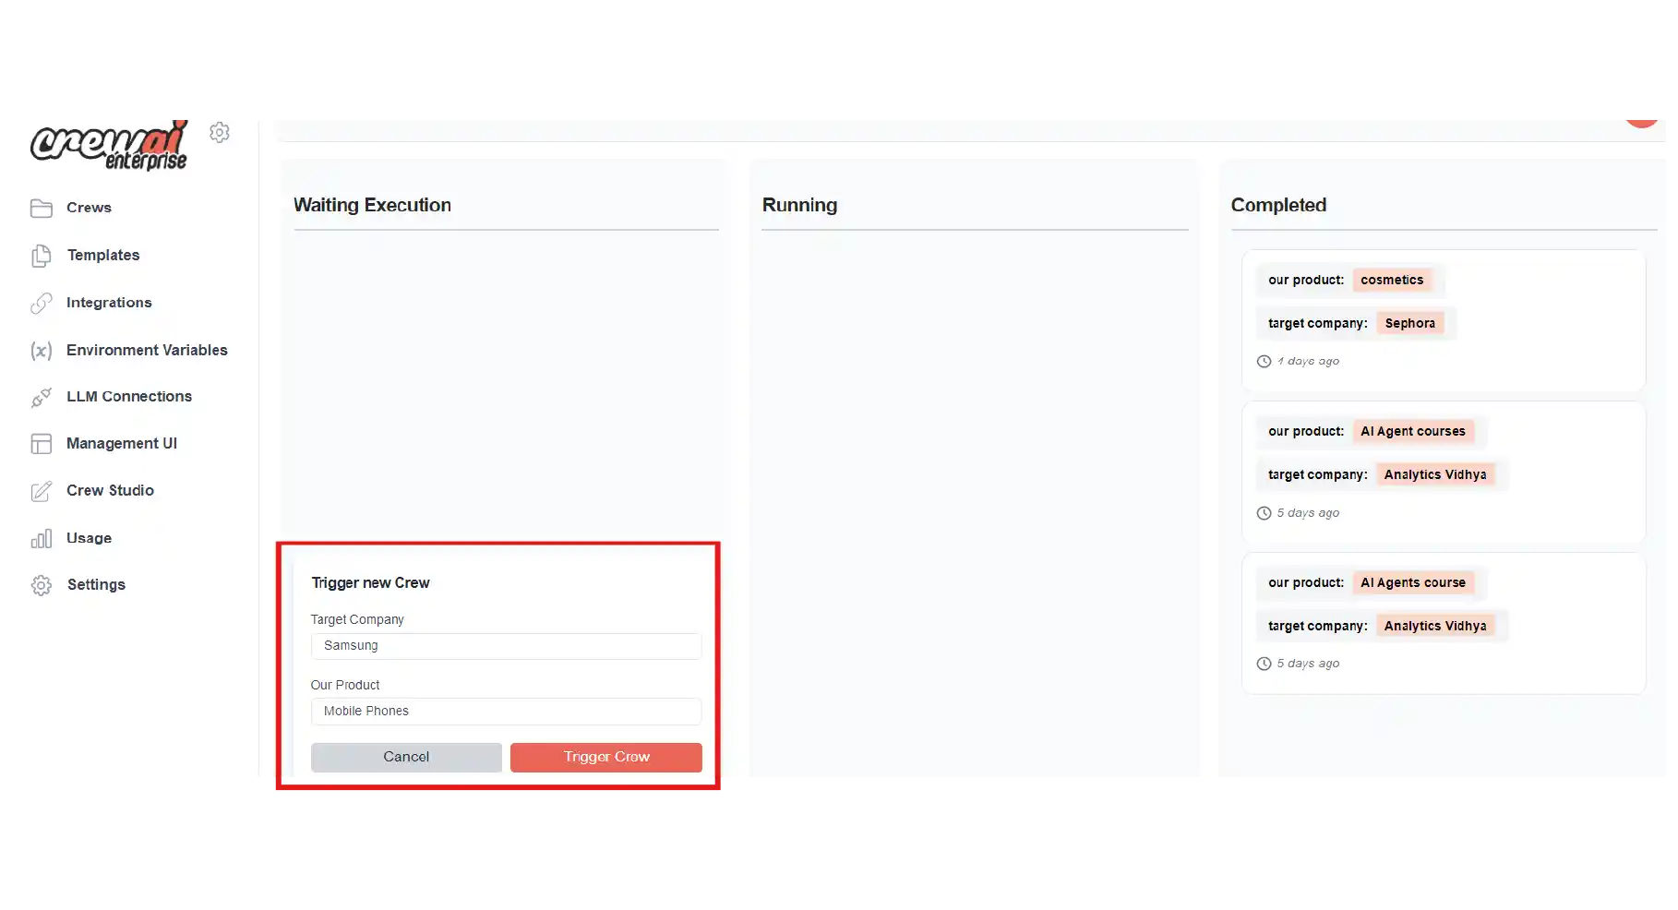This screenshot has width=1678, height=910.
Task: Select the cosmetics product tag
Action: pyautogui.click(x=1392, y=280)
